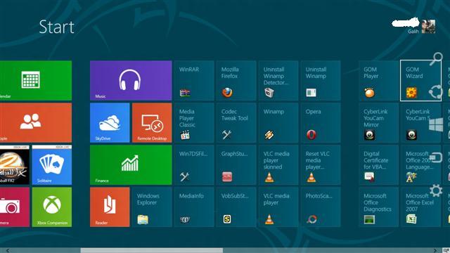The image size is (450, 253).
Task: Open the CyberLink YouCam 5 tile
Action: point(420,122)
